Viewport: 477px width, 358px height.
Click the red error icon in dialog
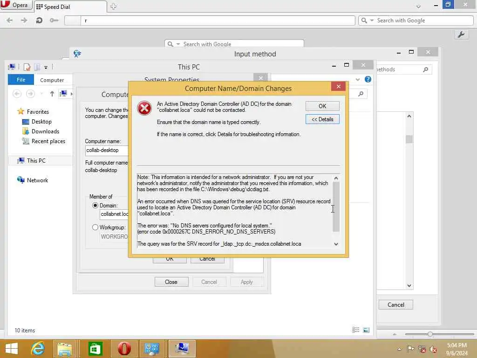(144, 108)
